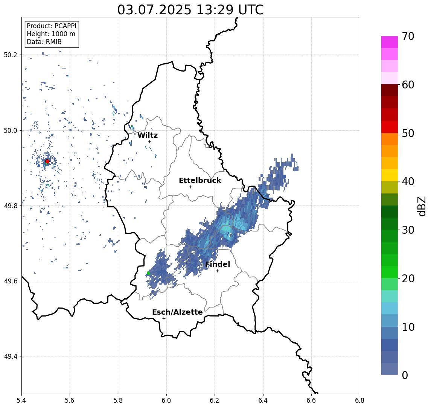Viewport: 431px width, 408px height.
Task: Click the Wiltz station label
Action: [x=148, y=135]
